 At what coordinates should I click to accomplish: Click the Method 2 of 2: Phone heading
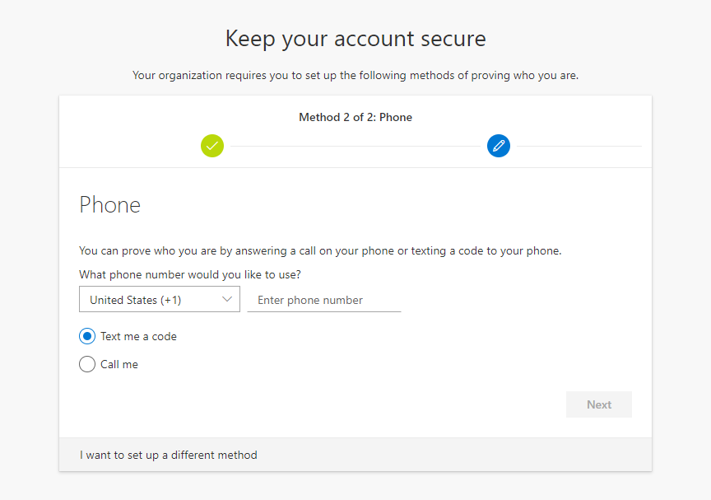pos(355,117)
